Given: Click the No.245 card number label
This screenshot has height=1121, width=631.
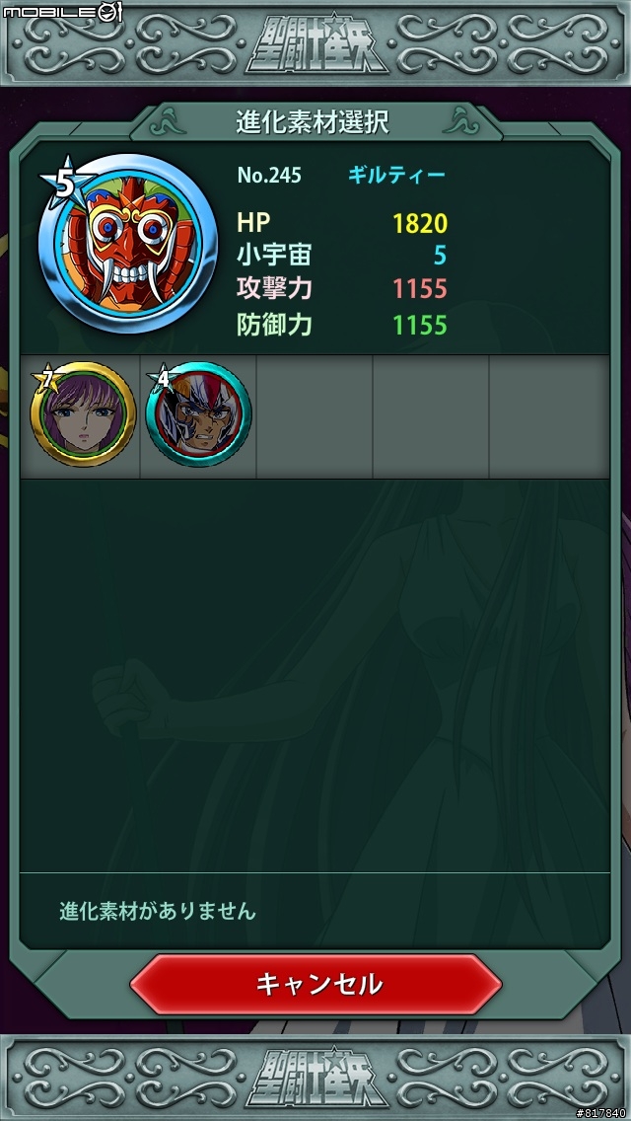Looking at the screenshot, I should pyautogui.click(x=269, y=176).
